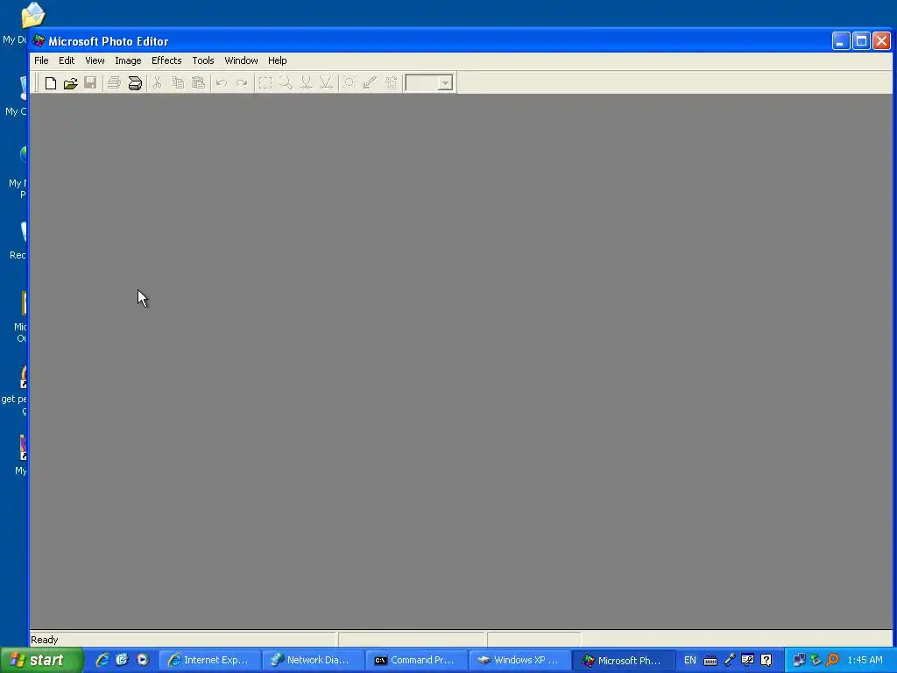The height and width of the screenshot is (673, 897).
Task: Open the Help menu
Action: click(x=277, y=60)
